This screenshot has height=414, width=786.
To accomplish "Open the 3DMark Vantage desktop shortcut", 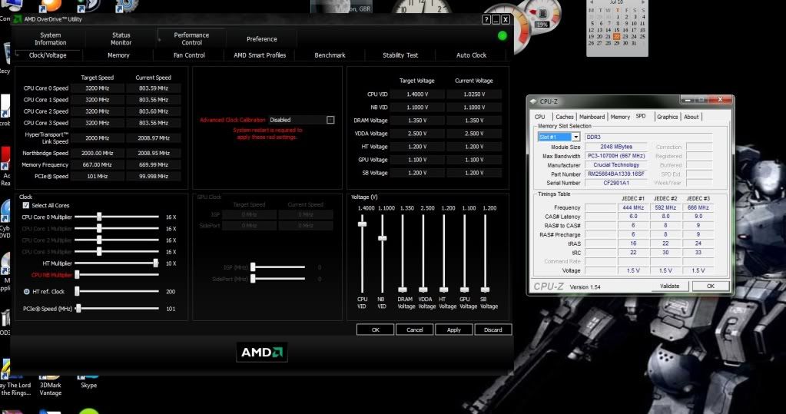I will pos(50,385).
